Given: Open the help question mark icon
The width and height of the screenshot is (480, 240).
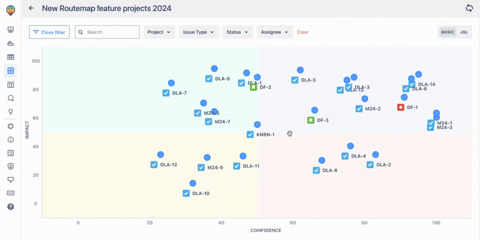Looking at the screenshot, I should (11, 207).
